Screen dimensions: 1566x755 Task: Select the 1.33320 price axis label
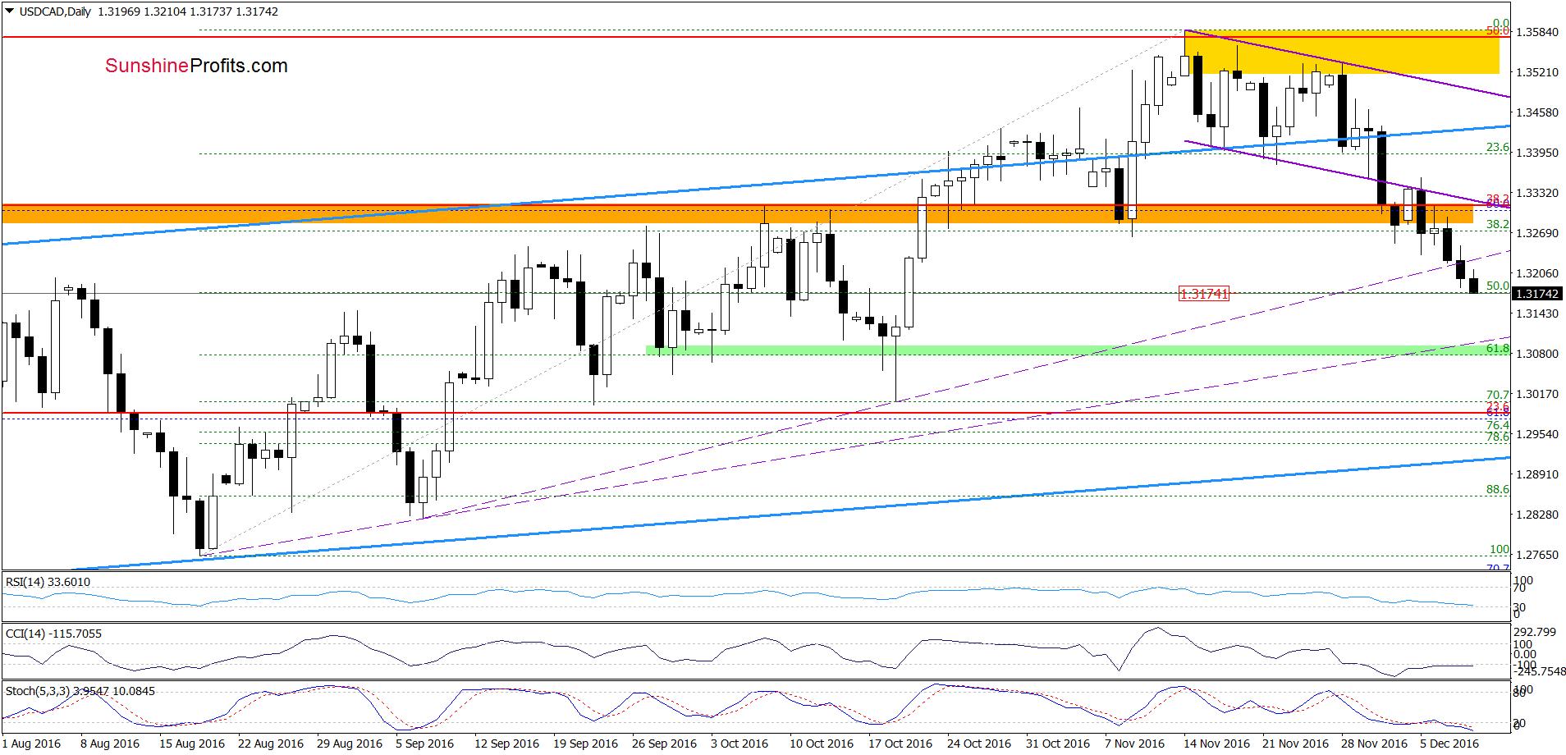tap(1537, 193)
